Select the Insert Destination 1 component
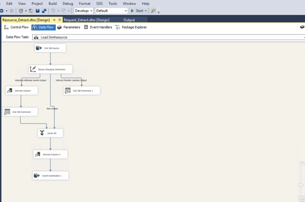305x202 pixels. [x=50, y=176]
